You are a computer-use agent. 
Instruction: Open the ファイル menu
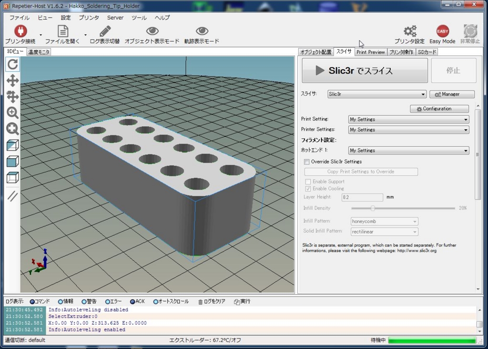(19, 18)
